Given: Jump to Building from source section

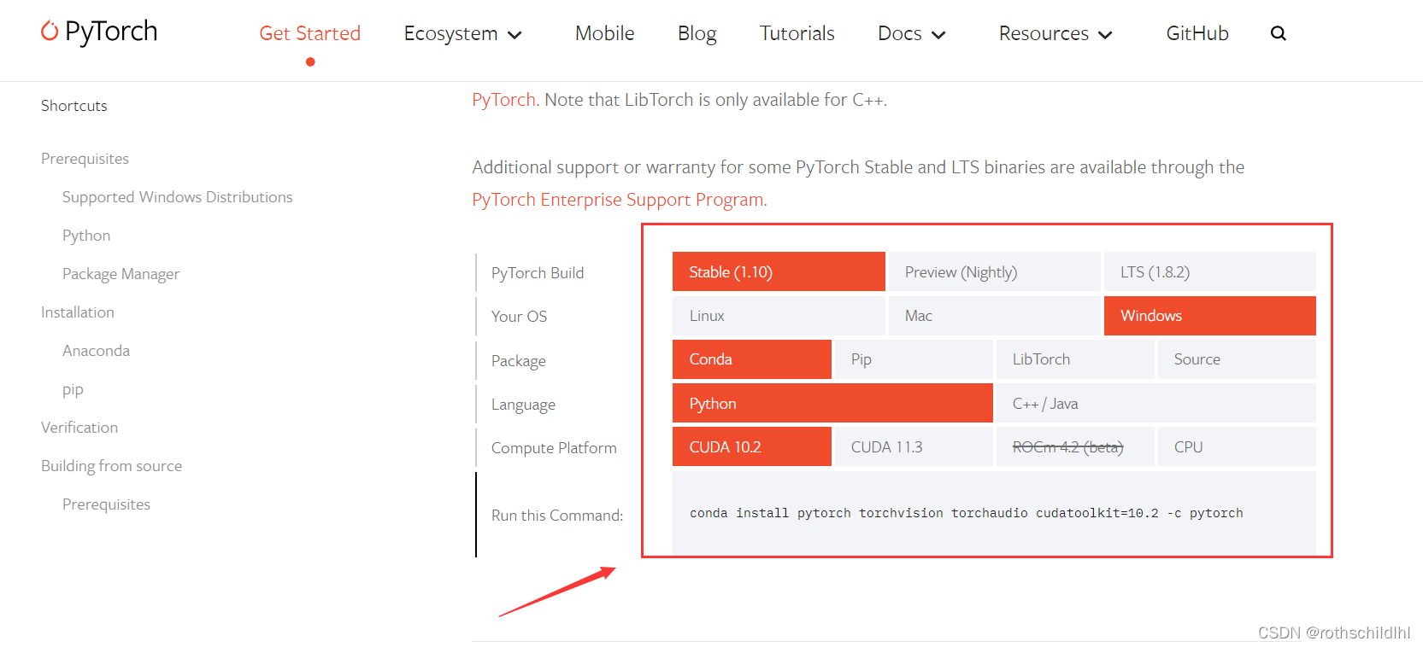Looking at the screenshot, I should coord(111,466).
